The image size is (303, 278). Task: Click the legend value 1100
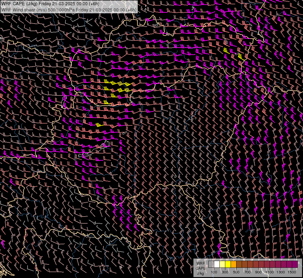point(270,272)
